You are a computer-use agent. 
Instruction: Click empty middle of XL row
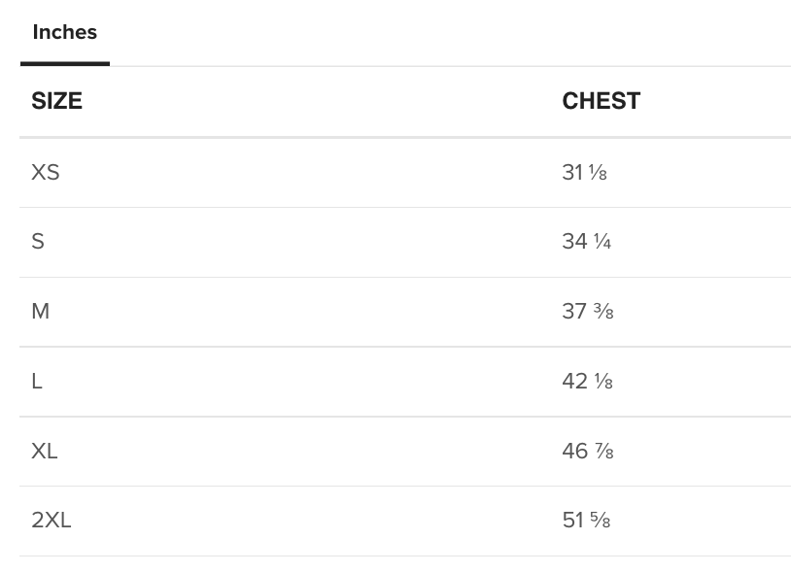(x=302, y=451)
